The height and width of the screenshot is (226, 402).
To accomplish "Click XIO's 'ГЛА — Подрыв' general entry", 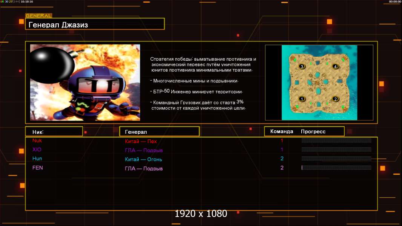I will 144,150.
